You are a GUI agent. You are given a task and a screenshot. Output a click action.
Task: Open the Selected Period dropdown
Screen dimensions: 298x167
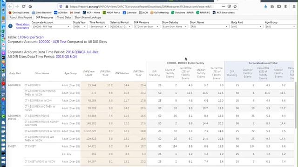click(x=121, y=26)
